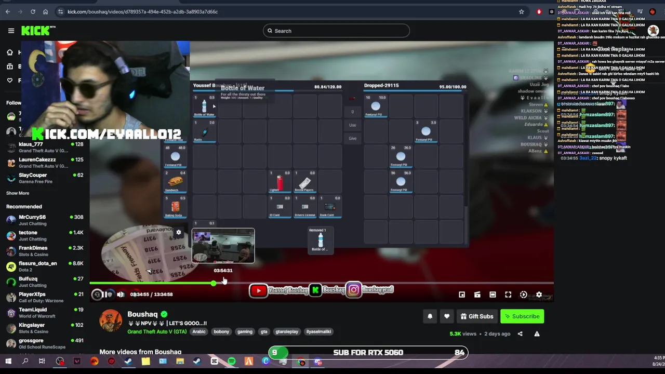Open SlayCouper's channel in the sidebar

(x=45, y=178)
